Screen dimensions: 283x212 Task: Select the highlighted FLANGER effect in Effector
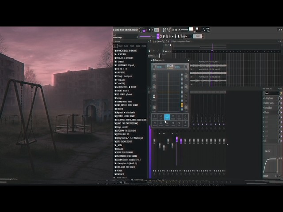point(167,117)
